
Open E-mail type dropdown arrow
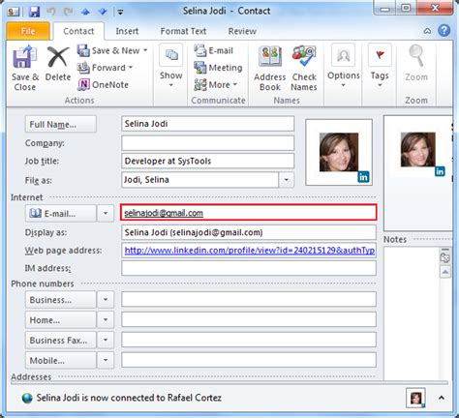pyautogui.click(x=106, y=213)
